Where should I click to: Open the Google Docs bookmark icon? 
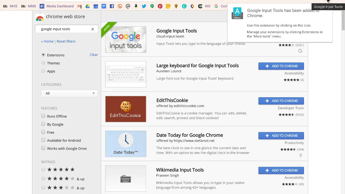[x=104, y=6]
